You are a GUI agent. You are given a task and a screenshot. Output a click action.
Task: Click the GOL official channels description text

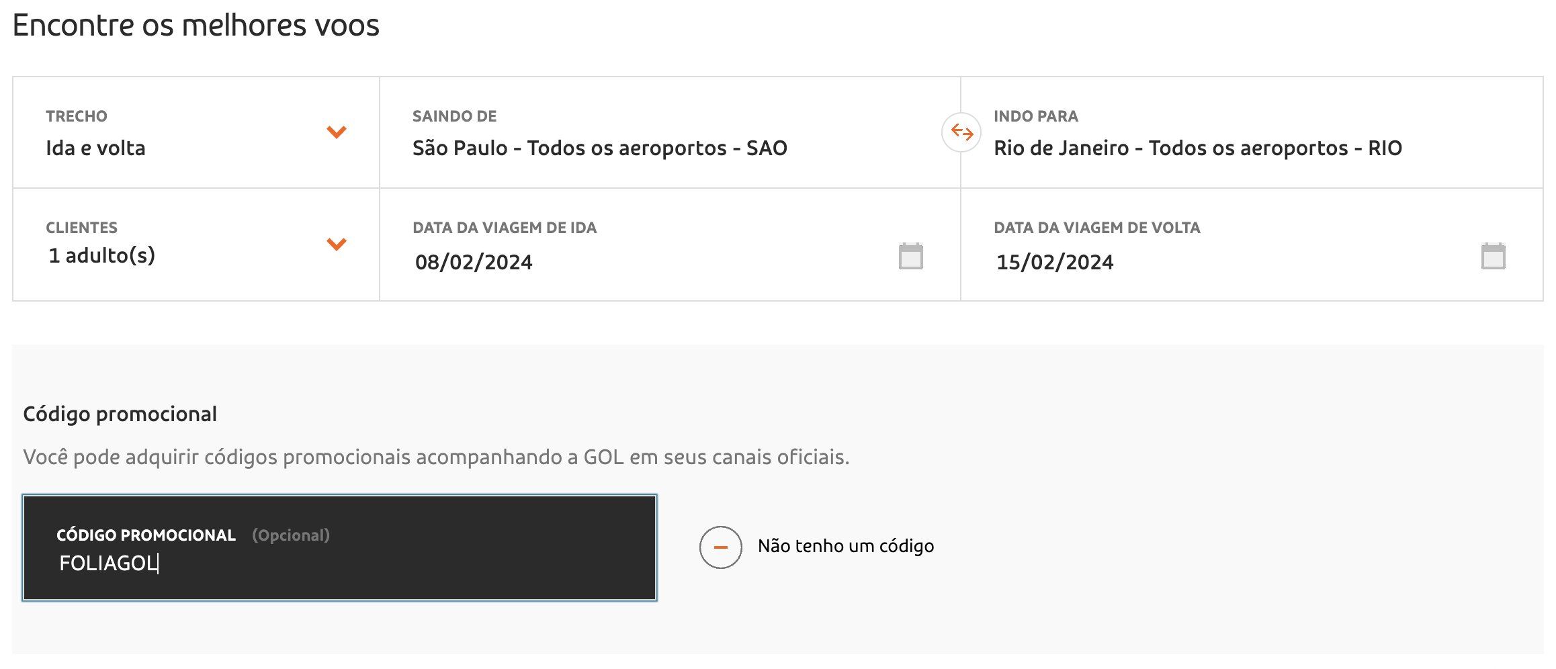436,457
